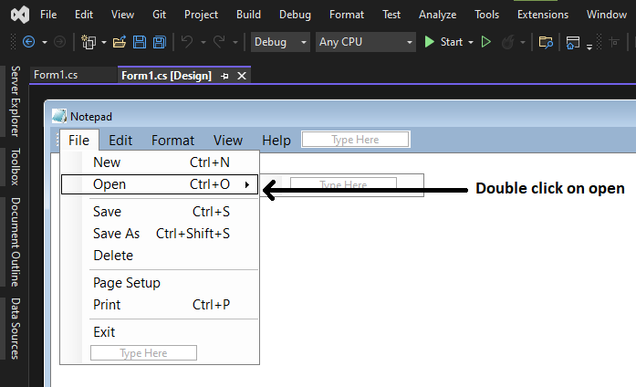Click Type Here box next to Help

(x=355, y=139)
